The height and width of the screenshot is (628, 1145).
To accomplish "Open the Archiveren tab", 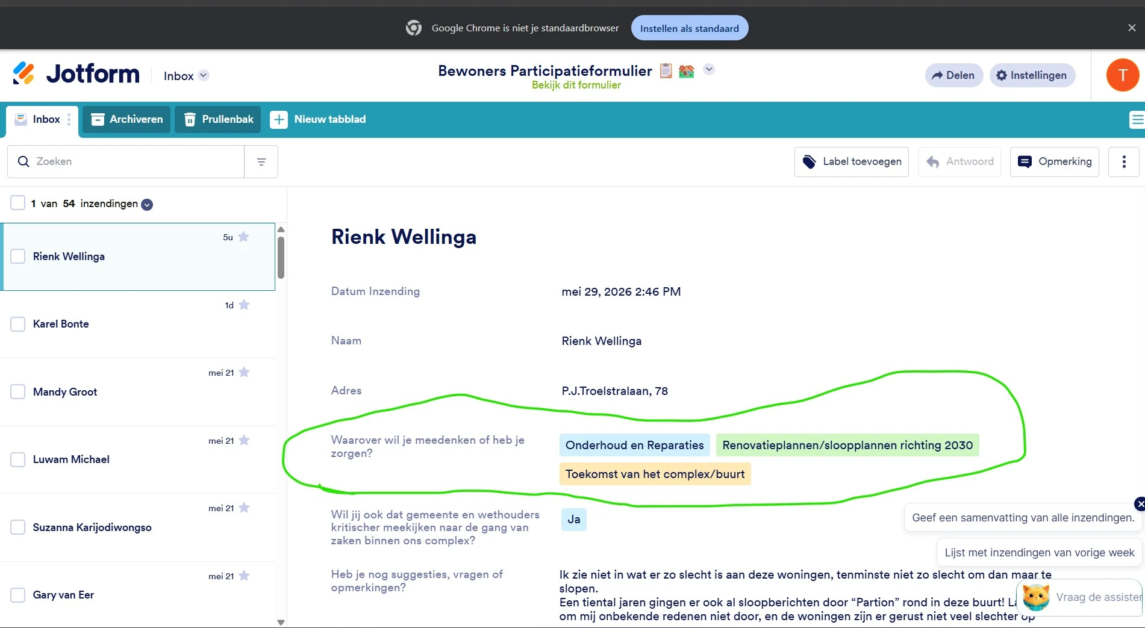I will click(126, 119).
